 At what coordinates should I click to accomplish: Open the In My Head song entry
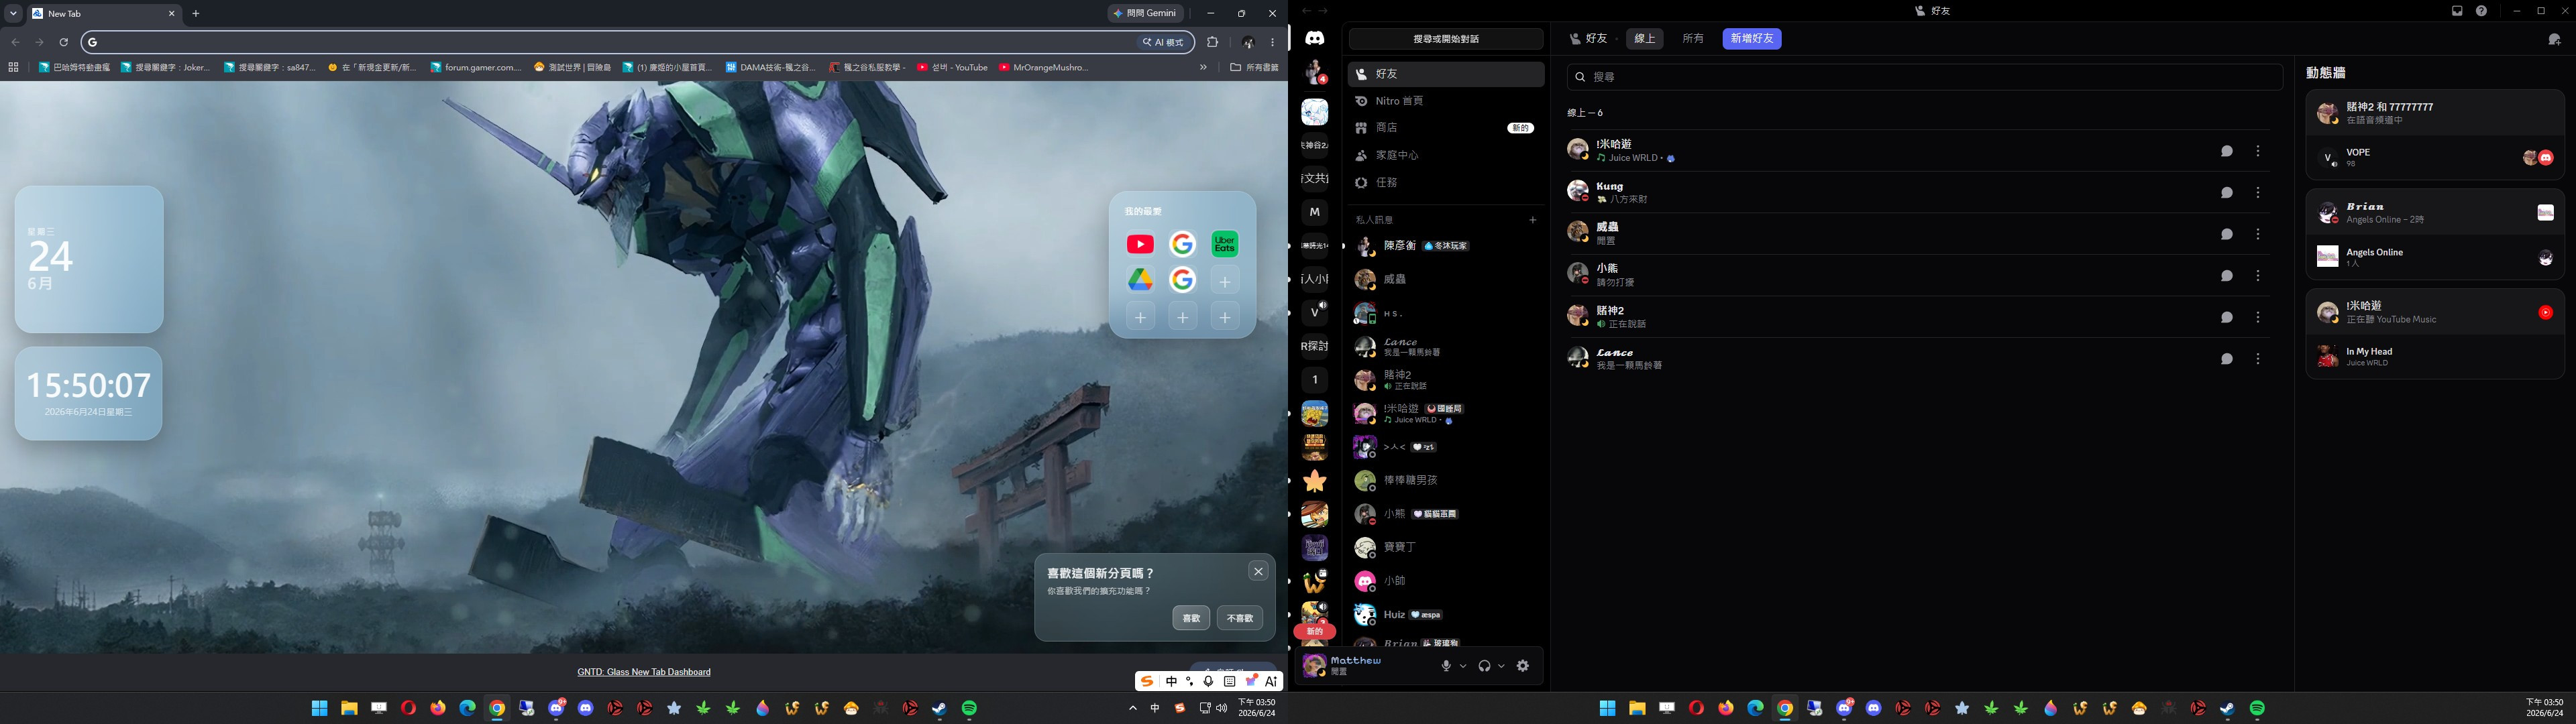2435,356
